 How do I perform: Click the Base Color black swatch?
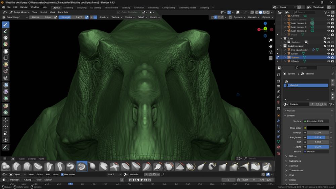[318, 128]
